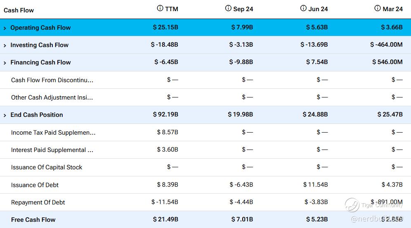
Task: Click the truncated Income Tax Paid label
Action: (53, 133)
